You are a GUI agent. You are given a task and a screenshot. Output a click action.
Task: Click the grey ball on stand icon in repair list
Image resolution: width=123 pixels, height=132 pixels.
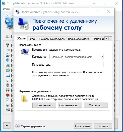click(x=8, y=50)
